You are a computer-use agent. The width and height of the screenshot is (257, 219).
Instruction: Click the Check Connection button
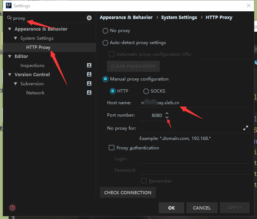click(x=128, y=192)
